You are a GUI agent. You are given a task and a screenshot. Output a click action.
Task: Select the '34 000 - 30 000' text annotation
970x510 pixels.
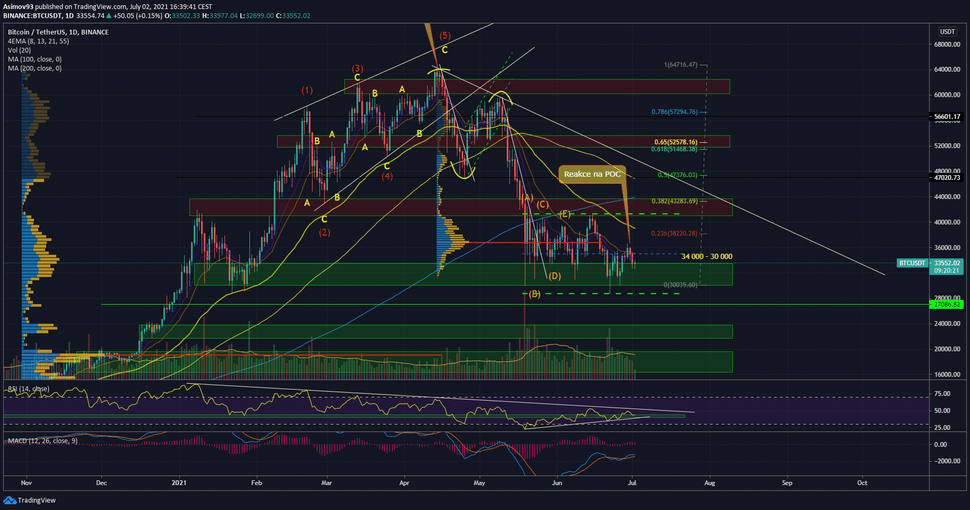(706, 257)
